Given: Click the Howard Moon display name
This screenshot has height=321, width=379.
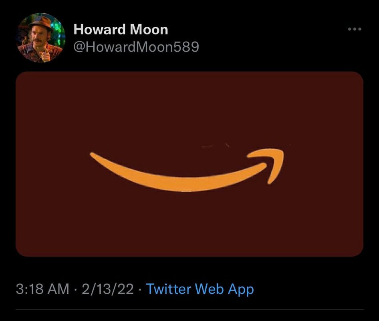Looking at the screenshot, I should point(121,30).
